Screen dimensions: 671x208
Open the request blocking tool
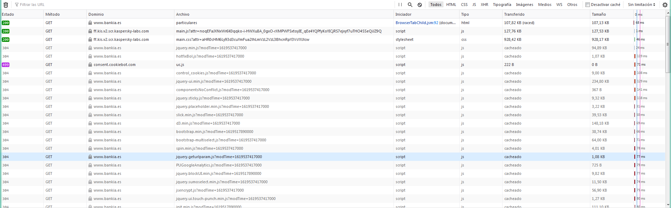(x=420, y=5)
